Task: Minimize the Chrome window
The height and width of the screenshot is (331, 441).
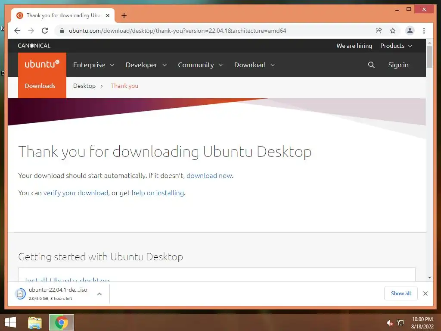Action: click(x=397, y=10)
